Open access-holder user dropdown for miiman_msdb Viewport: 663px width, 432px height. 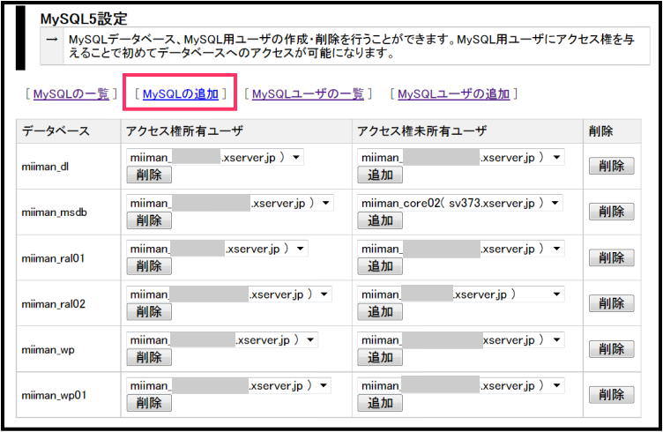(229, 203)
